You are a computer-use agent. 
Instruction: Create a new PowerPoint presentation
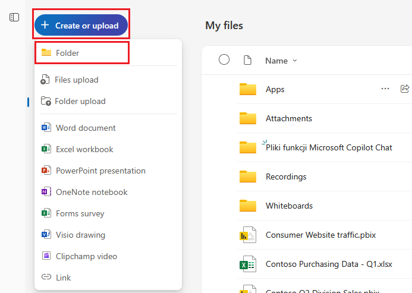click(108, 171)
